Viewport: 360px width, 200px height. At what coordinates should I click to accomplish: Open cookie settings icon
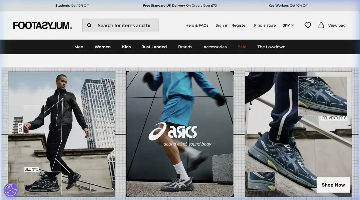pos(11,190)
